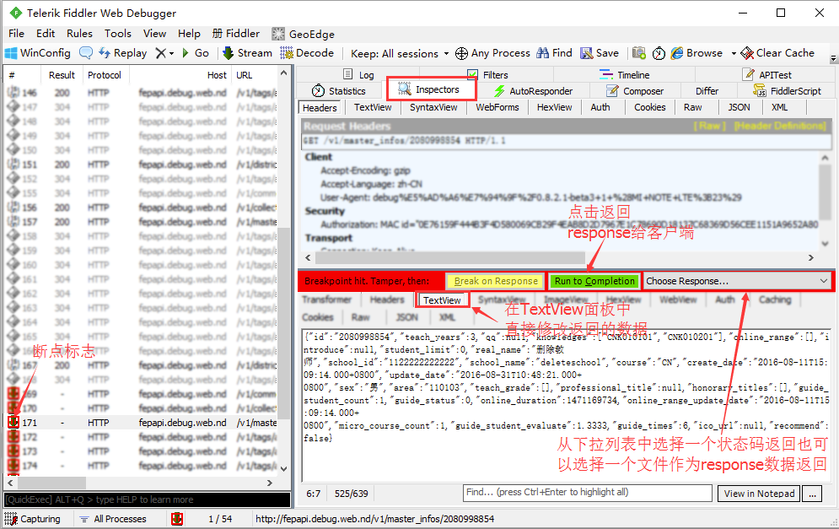839x529 pixels.
Task: Click Run to Completion button
Action: tap(594, 281)
